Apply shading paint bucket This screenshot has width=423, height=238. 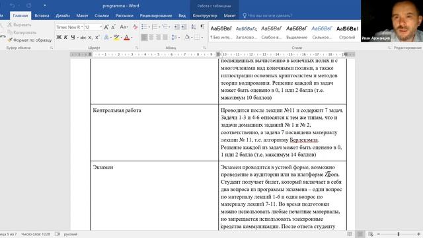click(x=187, y=38)
